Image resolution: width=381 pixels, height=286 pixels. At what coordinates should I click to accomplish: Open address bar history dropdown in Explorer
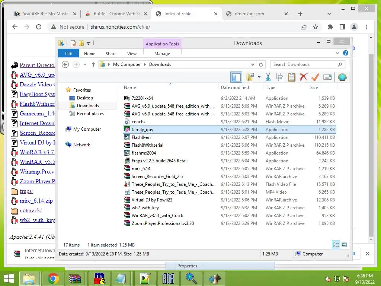(253, 65)
